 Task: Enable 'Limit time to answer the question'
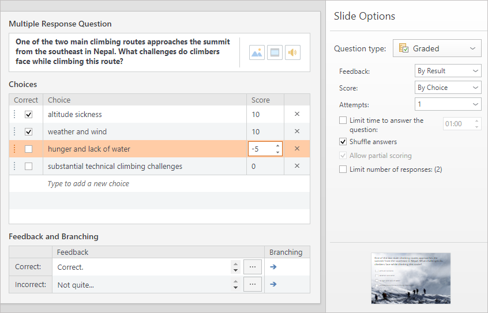tap(343, 120)
